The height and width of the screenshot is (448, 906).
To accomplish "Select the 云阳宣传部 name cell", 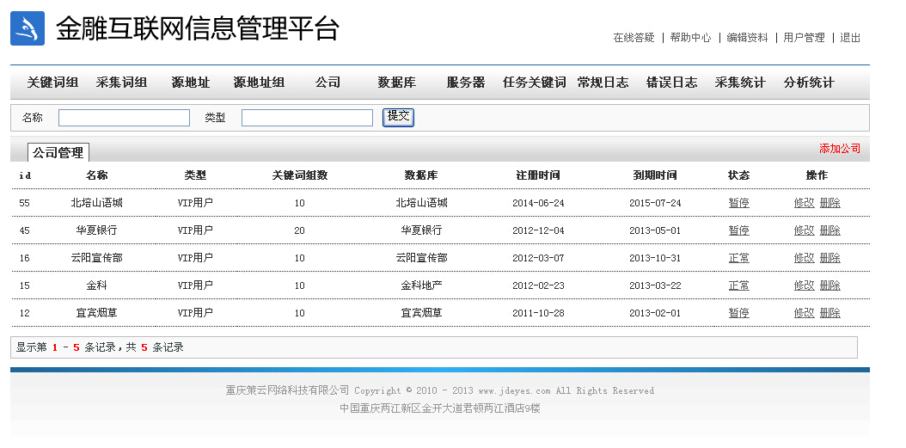I will click(x=96, y=258).
